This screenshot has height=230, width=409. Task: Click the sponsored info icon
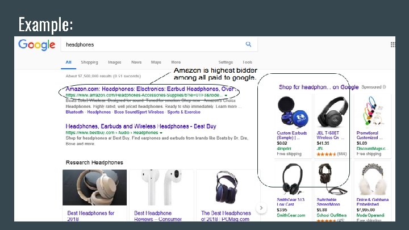point(384,87)
